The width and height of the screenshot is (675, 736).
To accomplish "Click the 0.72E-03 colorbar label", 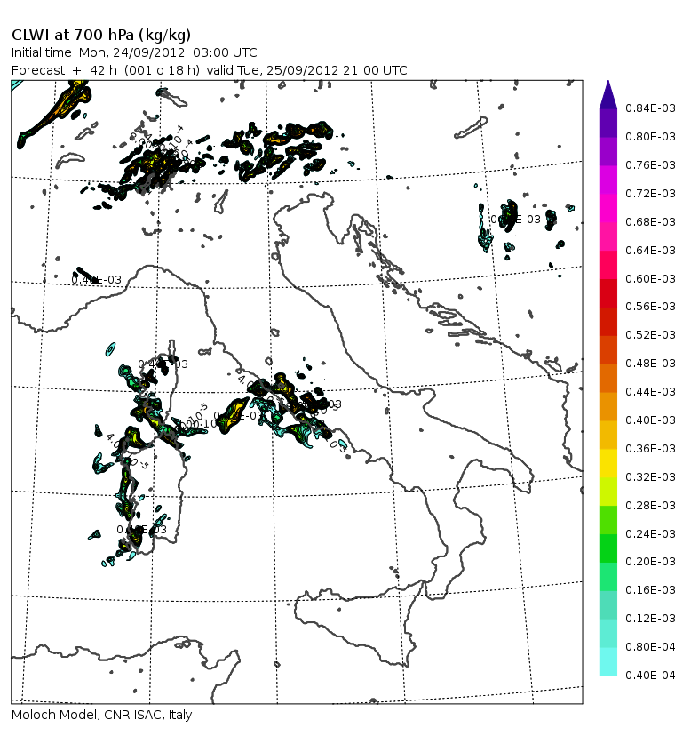I will pos(650,194).
